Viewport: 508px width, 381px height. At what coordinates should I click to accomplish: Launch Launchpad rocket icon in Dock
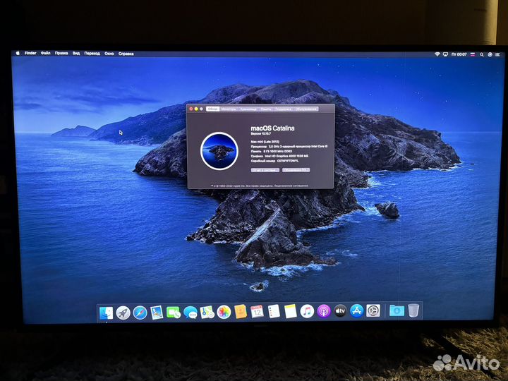(123, 313)
